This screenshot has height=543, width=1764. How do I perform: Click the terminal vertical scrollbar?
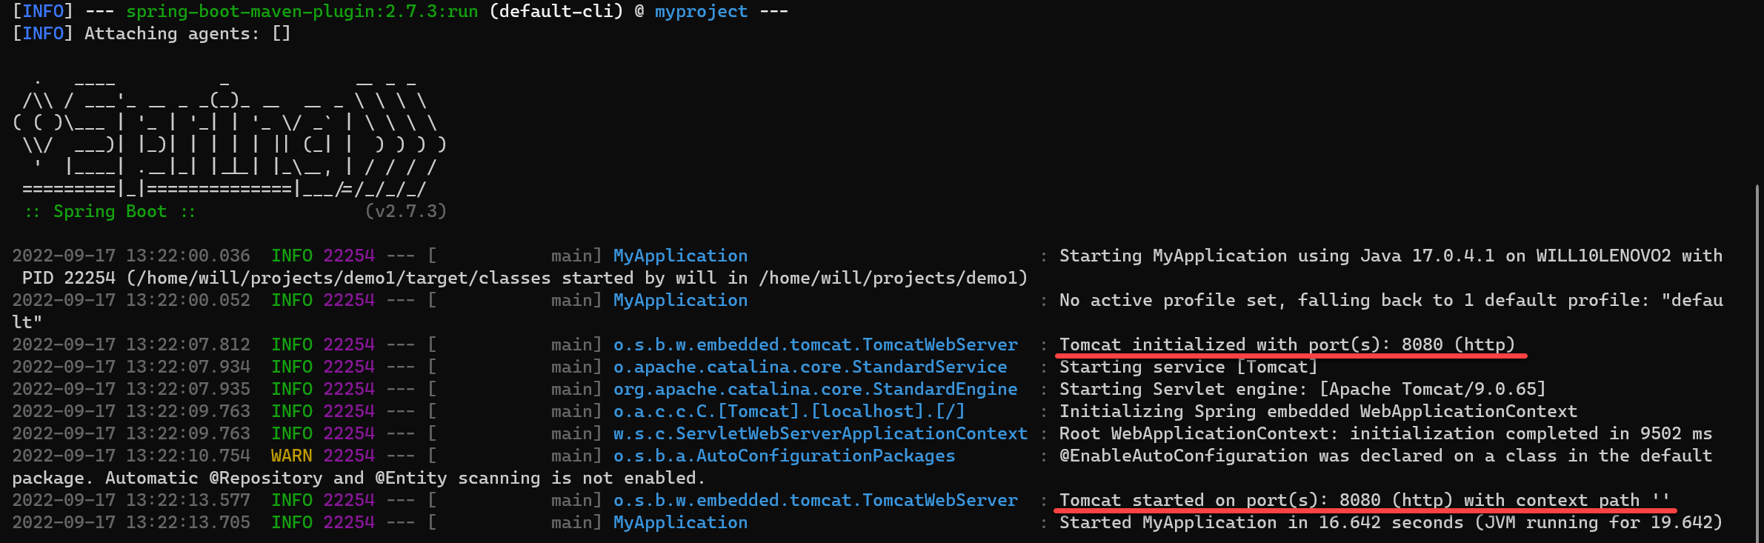[x=1757, y=363]
